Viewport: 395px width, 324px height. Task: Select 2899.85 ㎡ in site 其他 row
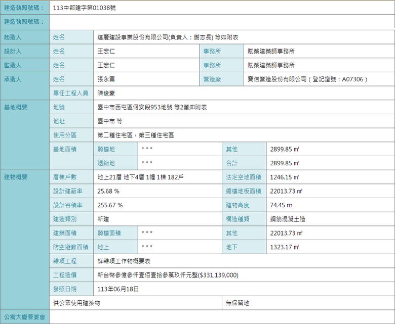(x=285, y=149)
